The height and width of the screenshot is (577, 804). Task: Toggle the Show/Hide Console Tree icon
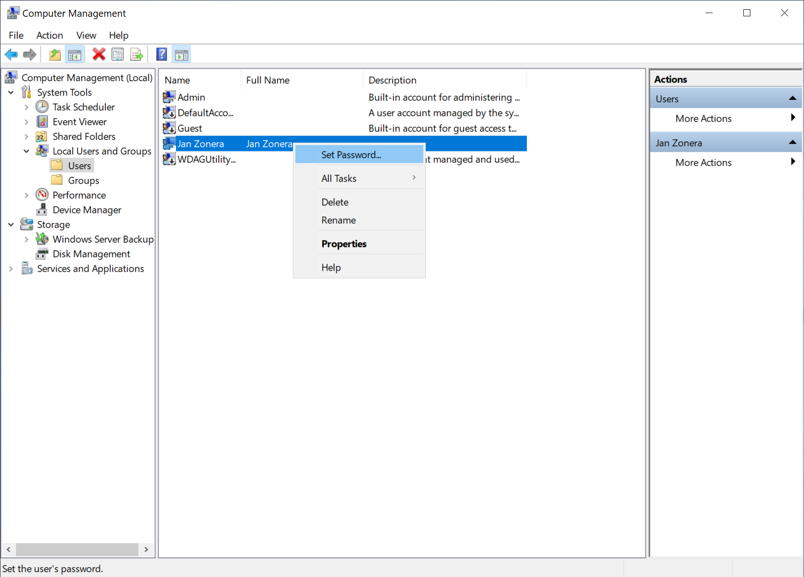click(x=75, y=55)
